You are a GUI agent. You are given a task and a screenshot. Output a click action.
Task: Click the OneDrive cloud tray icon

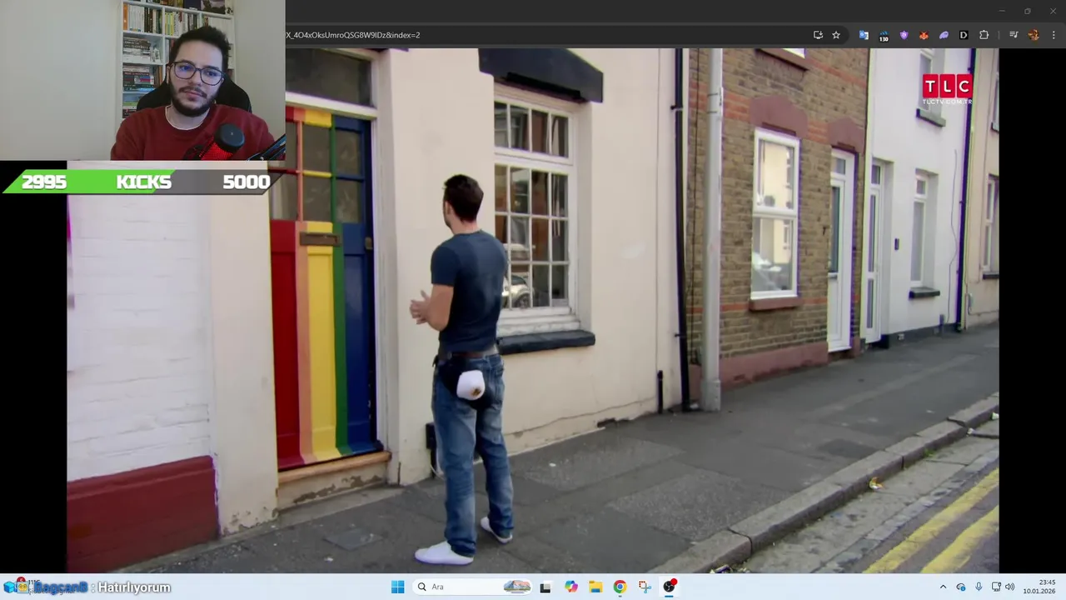pyautogui.click(x=961, y=587)
